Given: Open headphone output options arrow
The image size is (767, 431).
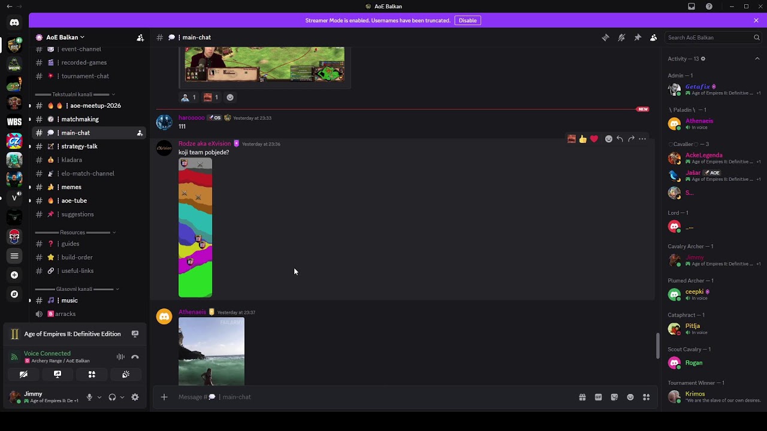Looking at the screenshot, I should coord(122,397).
